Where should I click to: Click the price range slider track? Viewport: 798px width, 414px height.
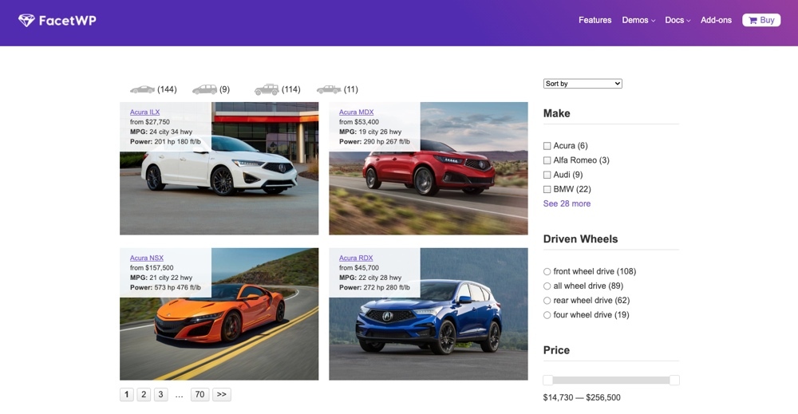coord(610,380)
